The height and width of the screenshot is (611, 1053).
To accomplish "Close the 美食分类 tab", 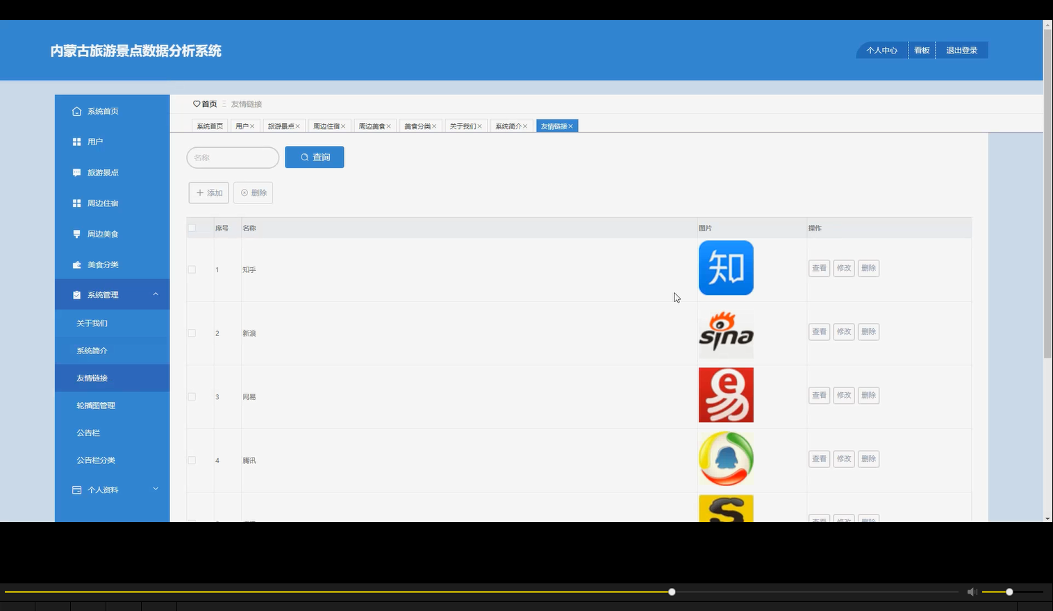I will 434,126.
